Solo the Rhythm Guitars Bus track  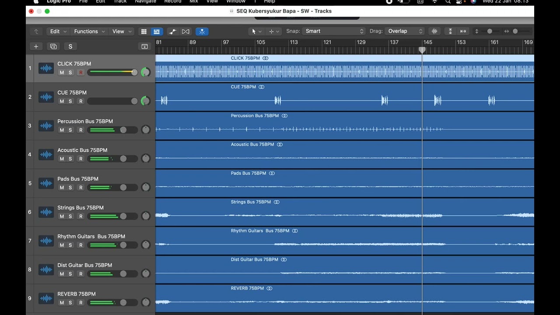click(70, 245)
